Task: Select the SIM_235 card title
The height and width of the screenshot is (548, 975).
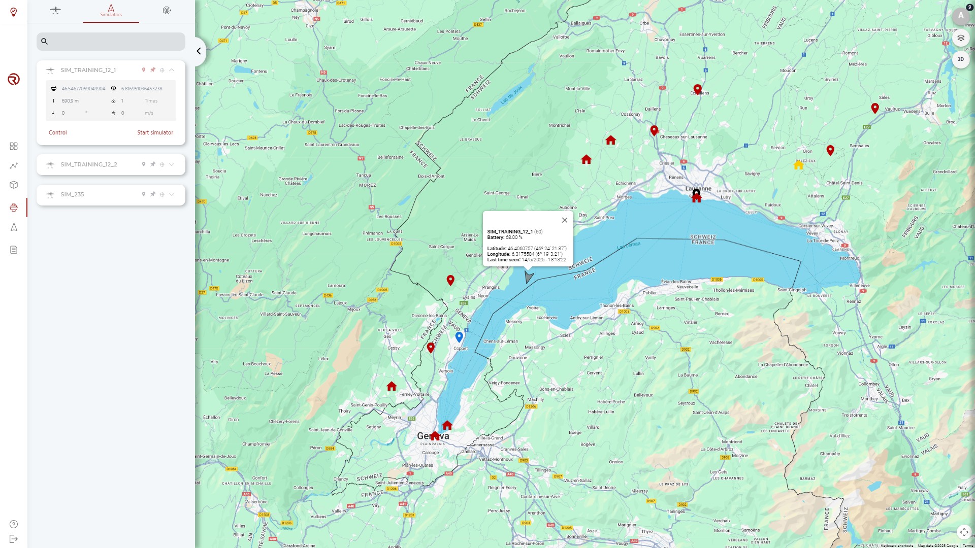Action: pos(72,194)
